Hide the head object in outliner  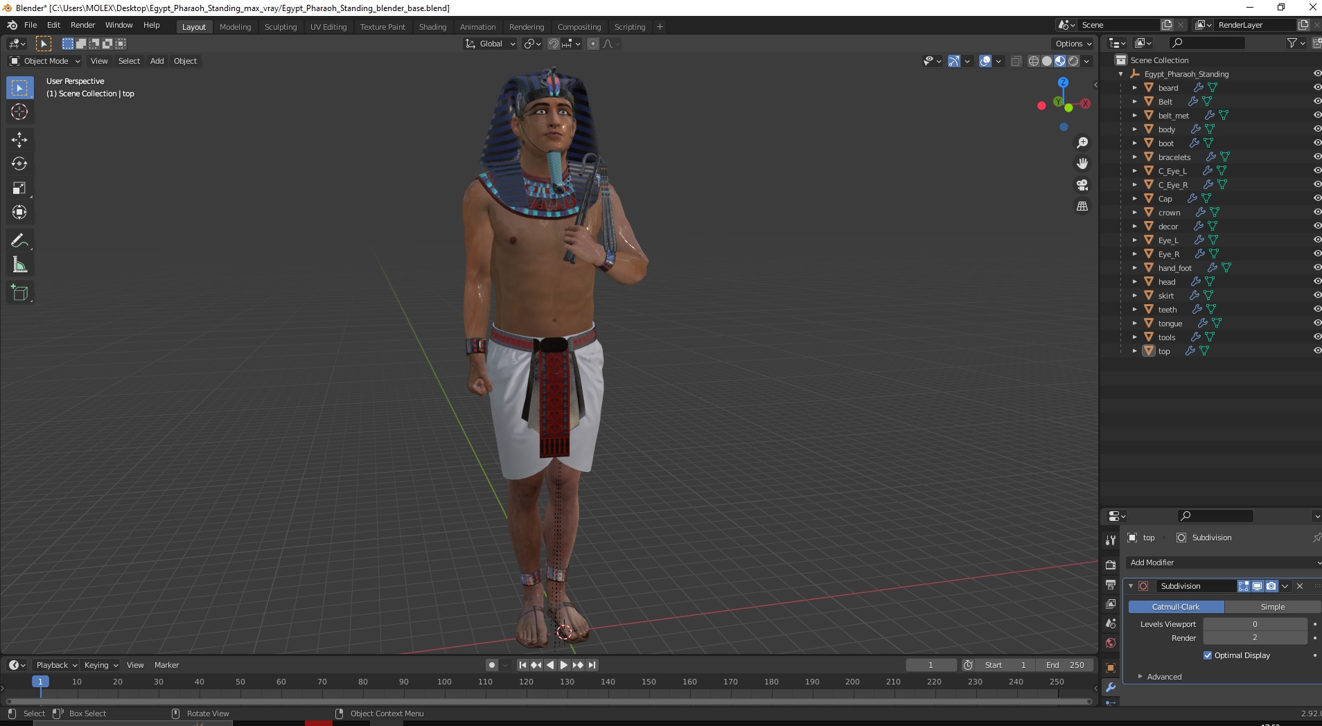(1317, 281)
